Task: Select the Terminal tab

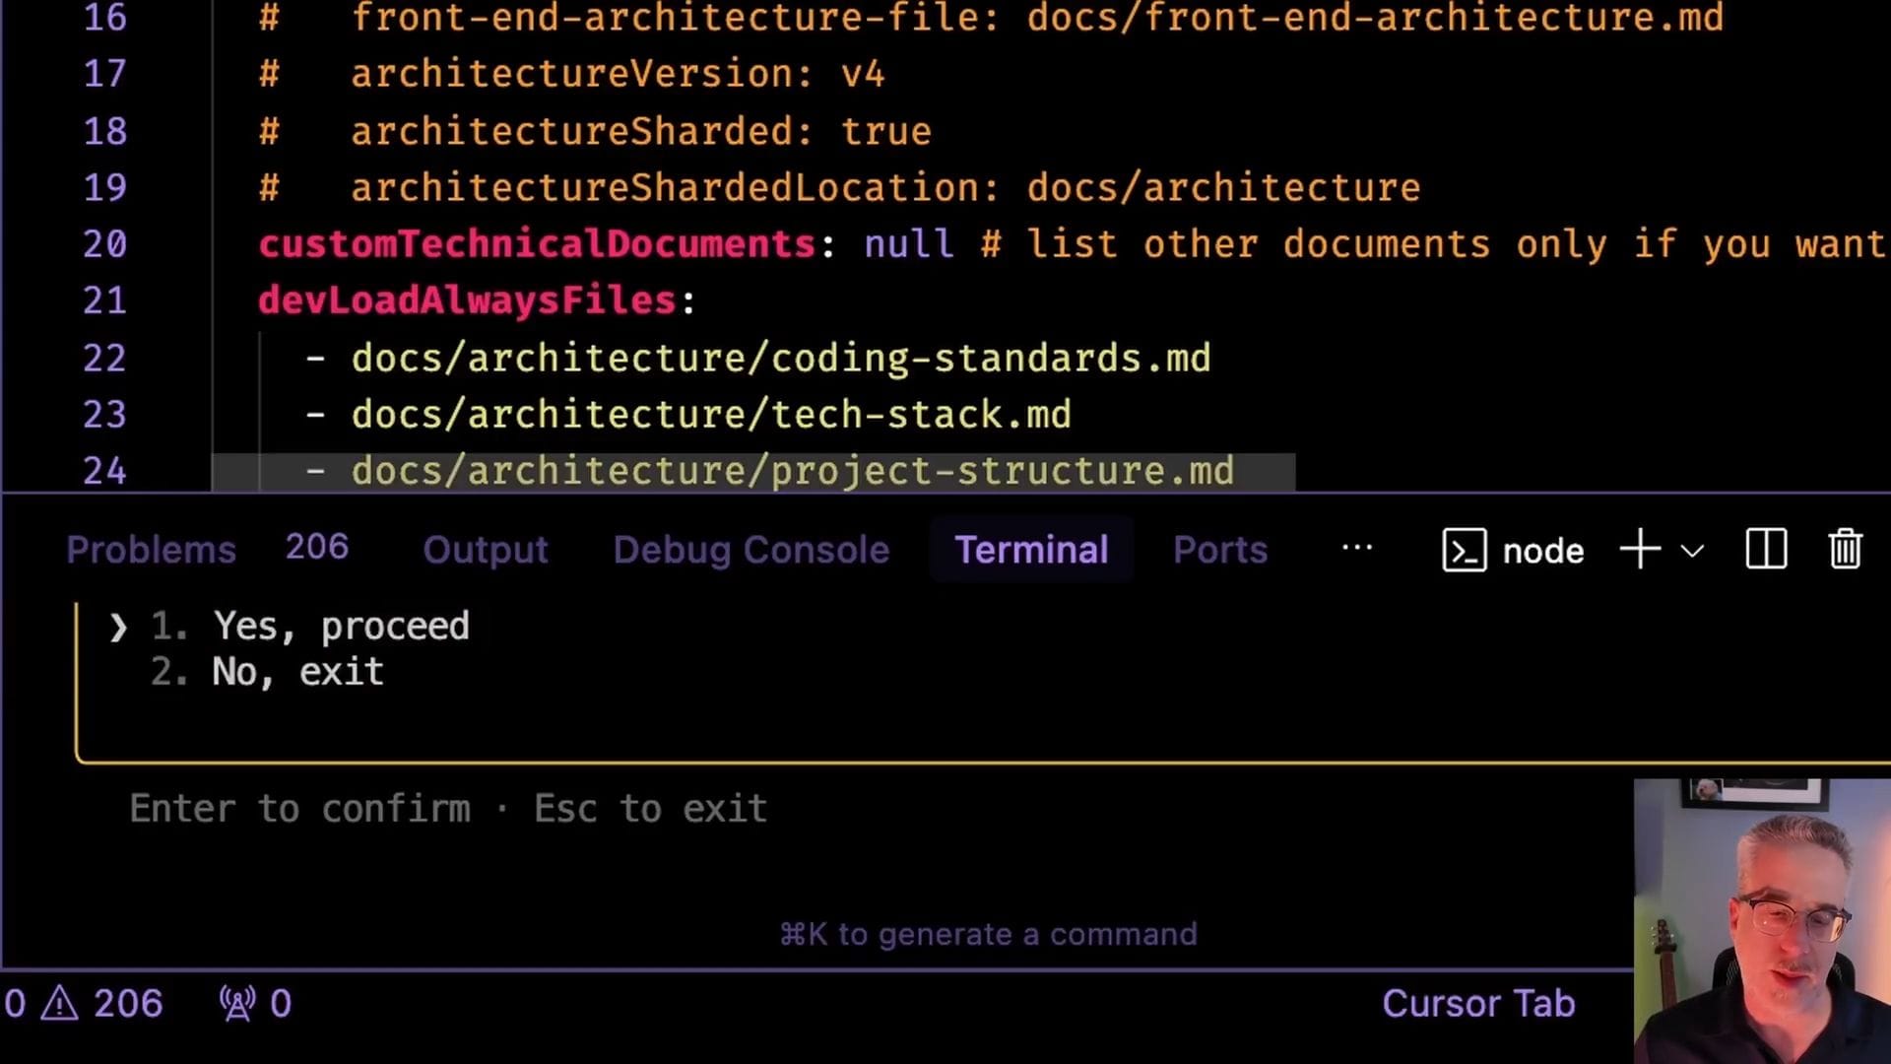Action: [1031, 550]
